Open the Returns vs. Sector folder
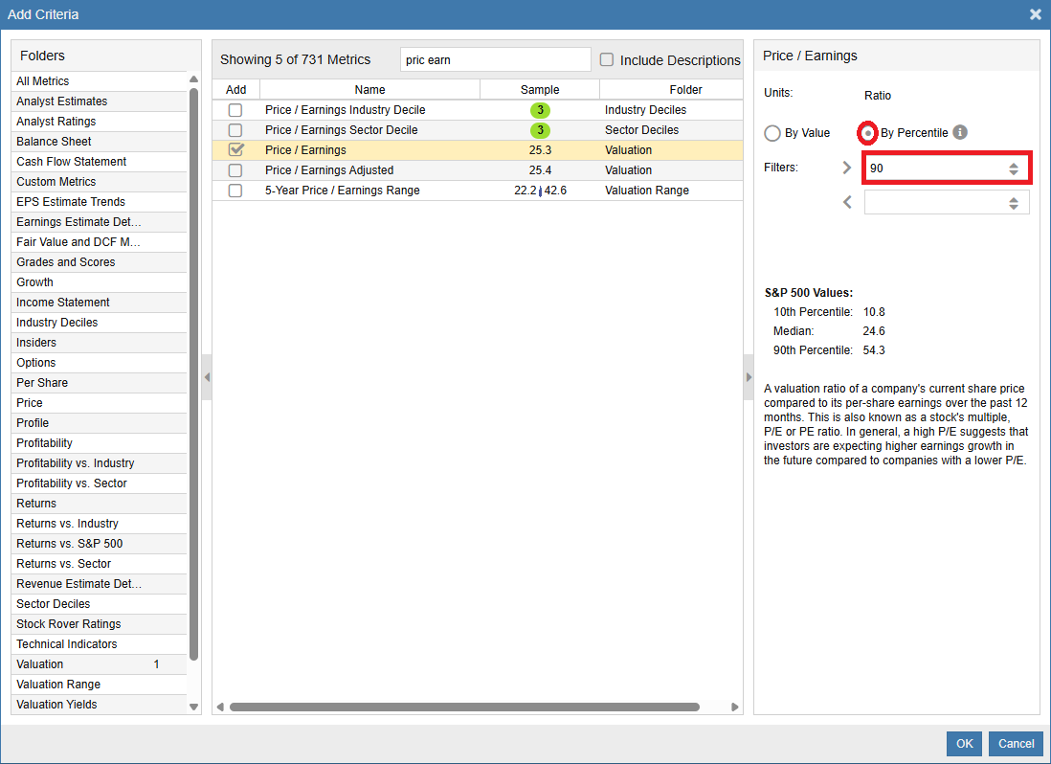The image size is (1051, 764). 99,564
